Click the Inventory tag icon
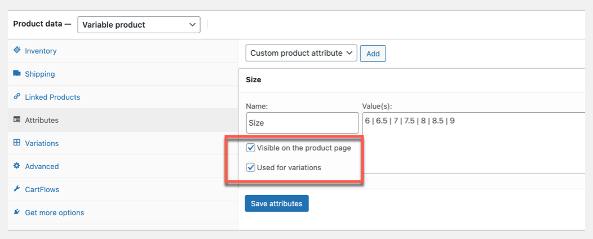The height and width of the screenshot is (239, 593). tap(17, 51)
